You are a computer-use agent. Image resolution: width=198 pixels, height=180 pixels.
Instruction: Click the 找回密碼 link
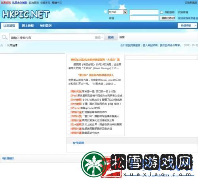[183, 12]
